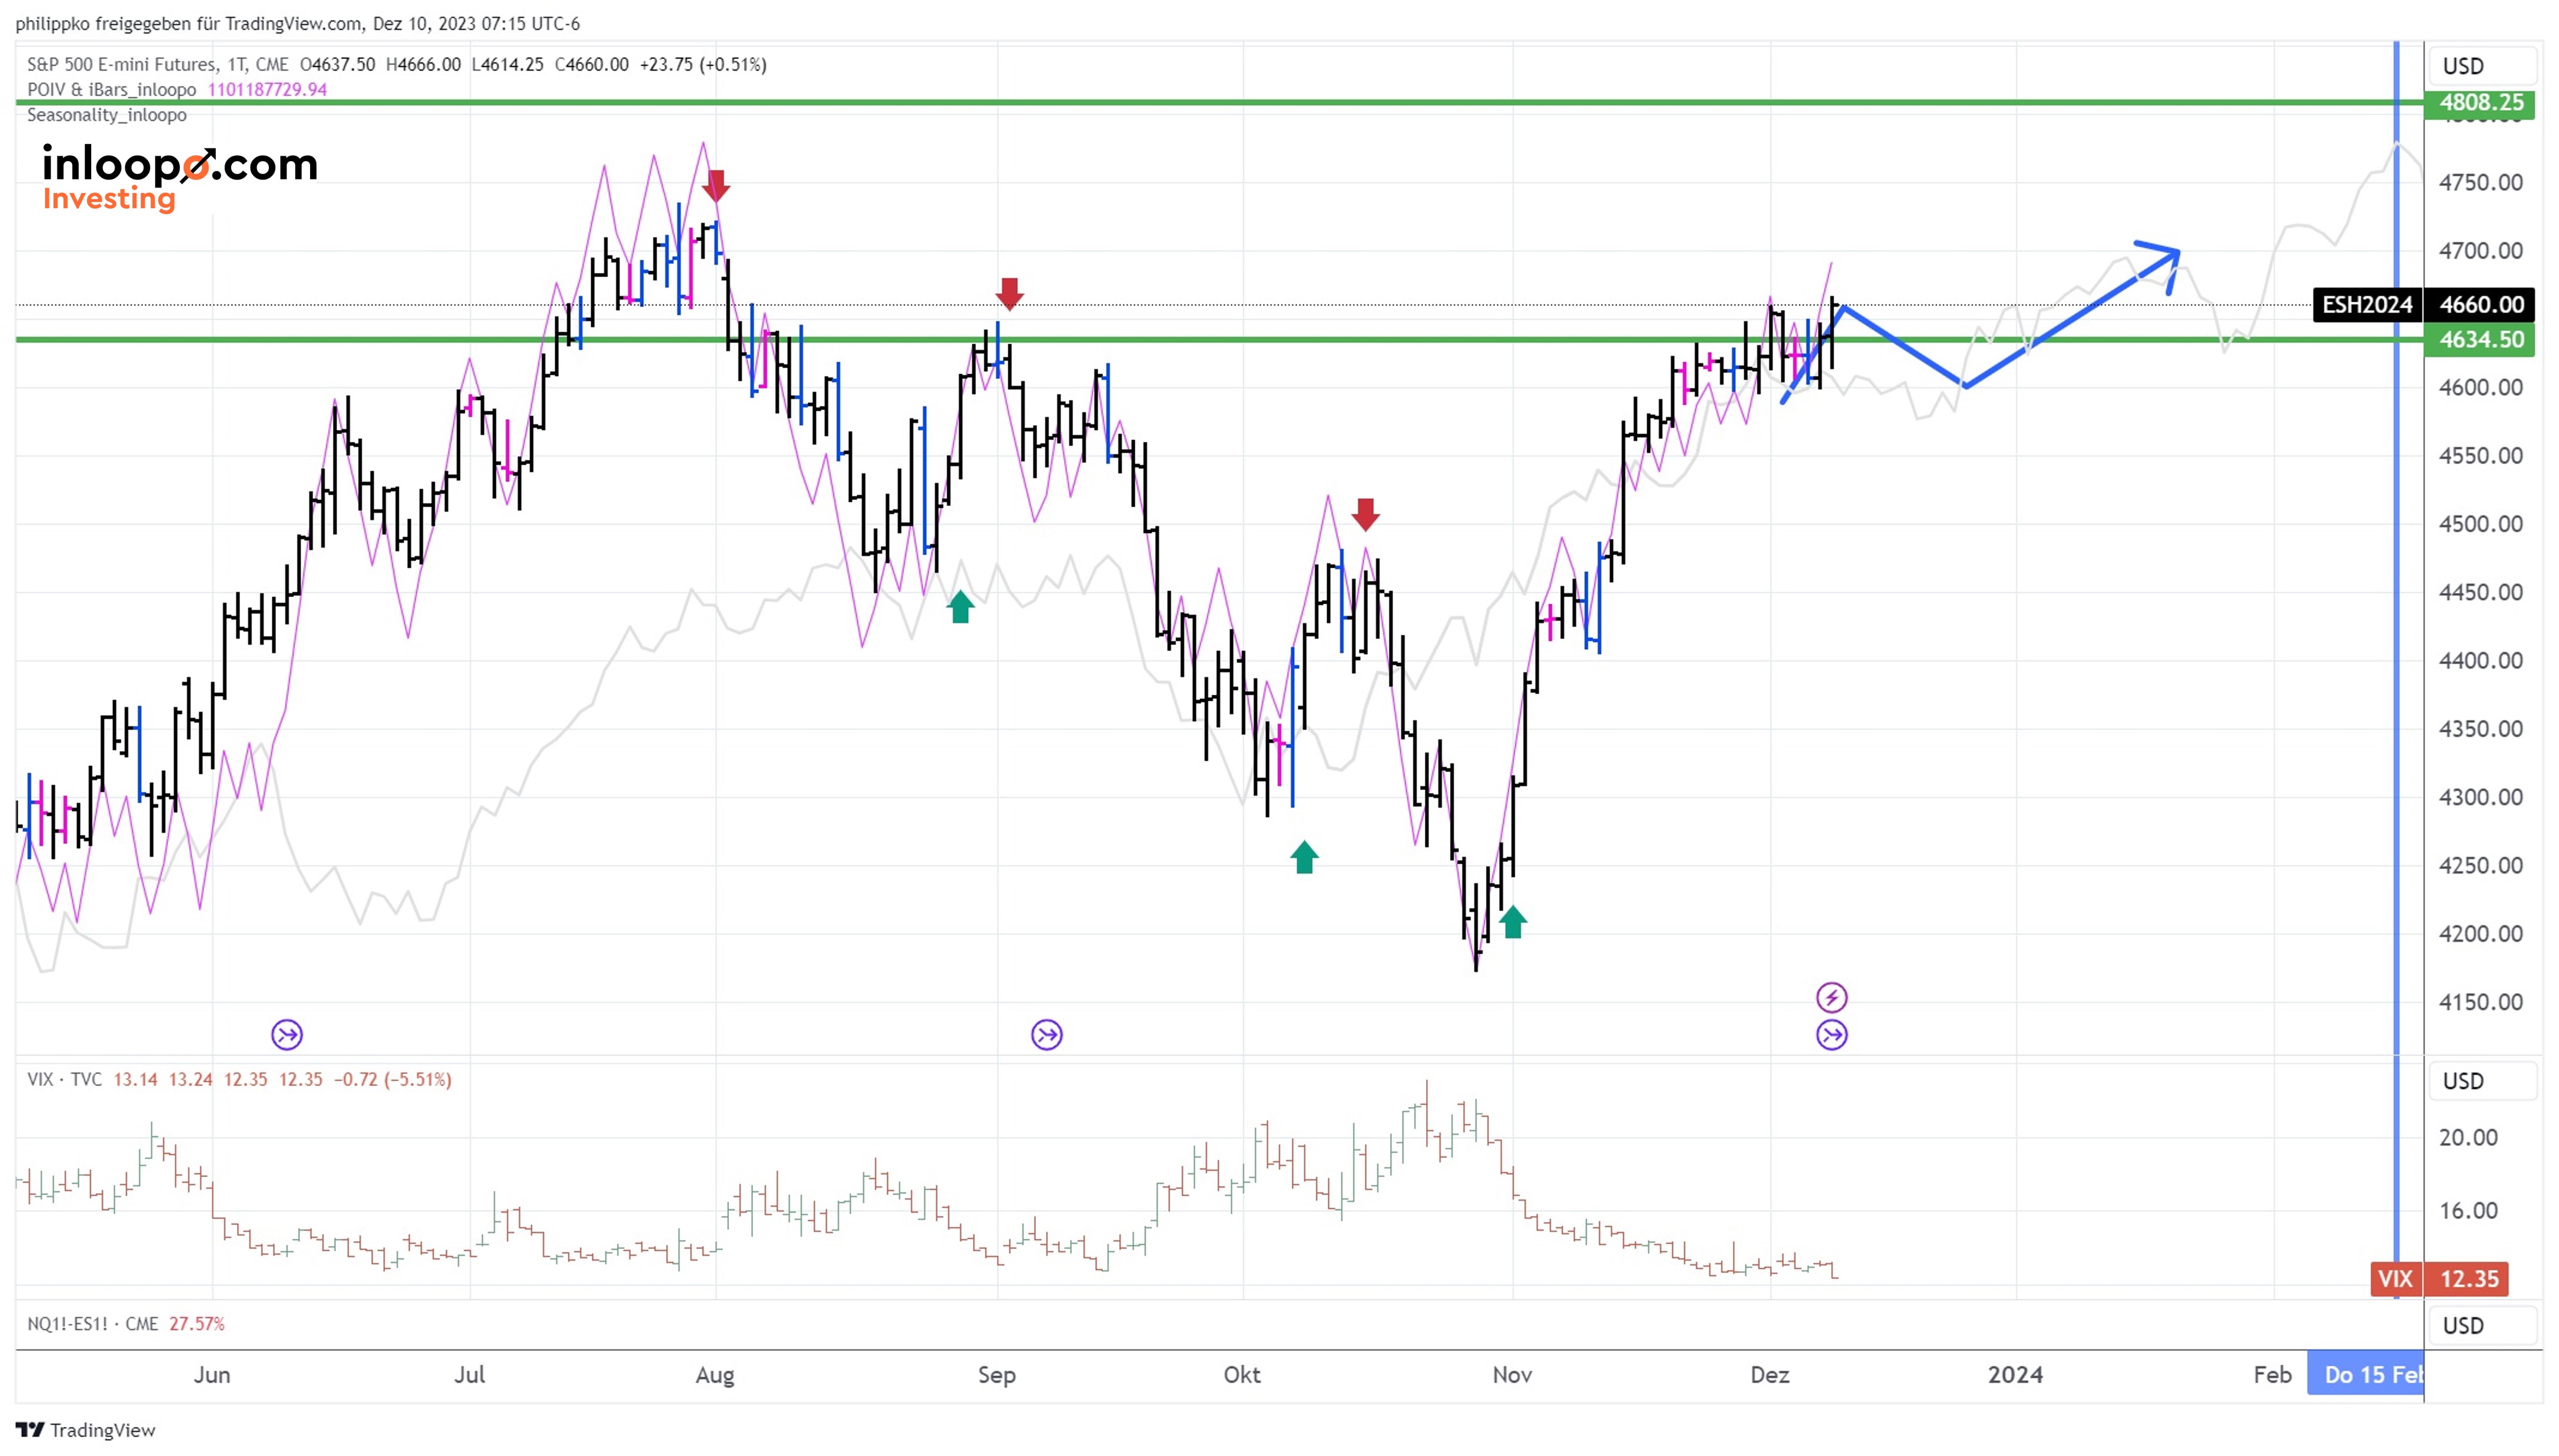Select the Seasonality_inloopo indicator legend
Screen dimensions: 2559x1456
point(107,115)
